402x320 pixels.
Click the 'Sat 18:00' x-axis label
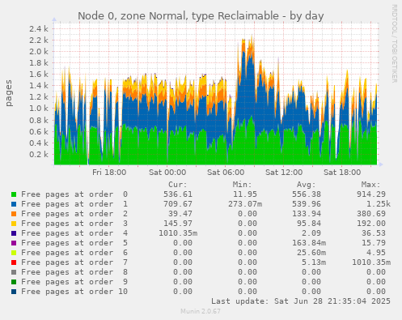342,173
